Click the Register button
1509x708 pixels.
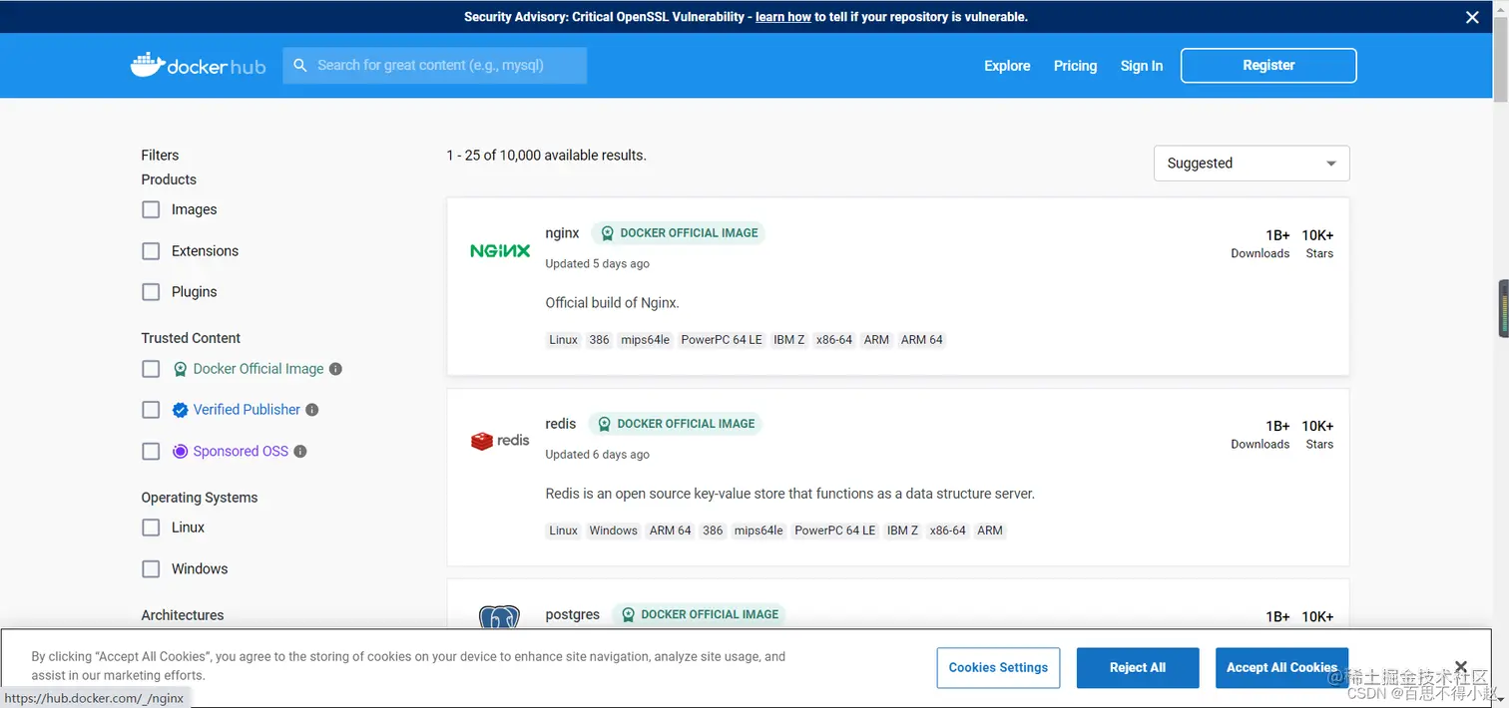point(1268,66)
